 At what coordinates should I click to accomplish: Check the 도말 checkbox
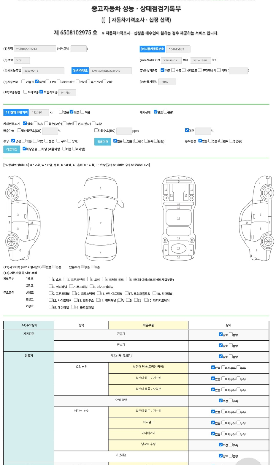point(94,123)
